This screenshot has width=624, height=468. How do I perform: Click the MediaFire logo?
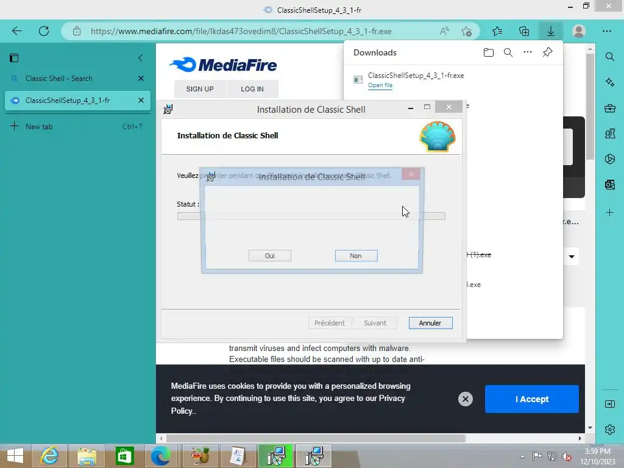point(223,65)
